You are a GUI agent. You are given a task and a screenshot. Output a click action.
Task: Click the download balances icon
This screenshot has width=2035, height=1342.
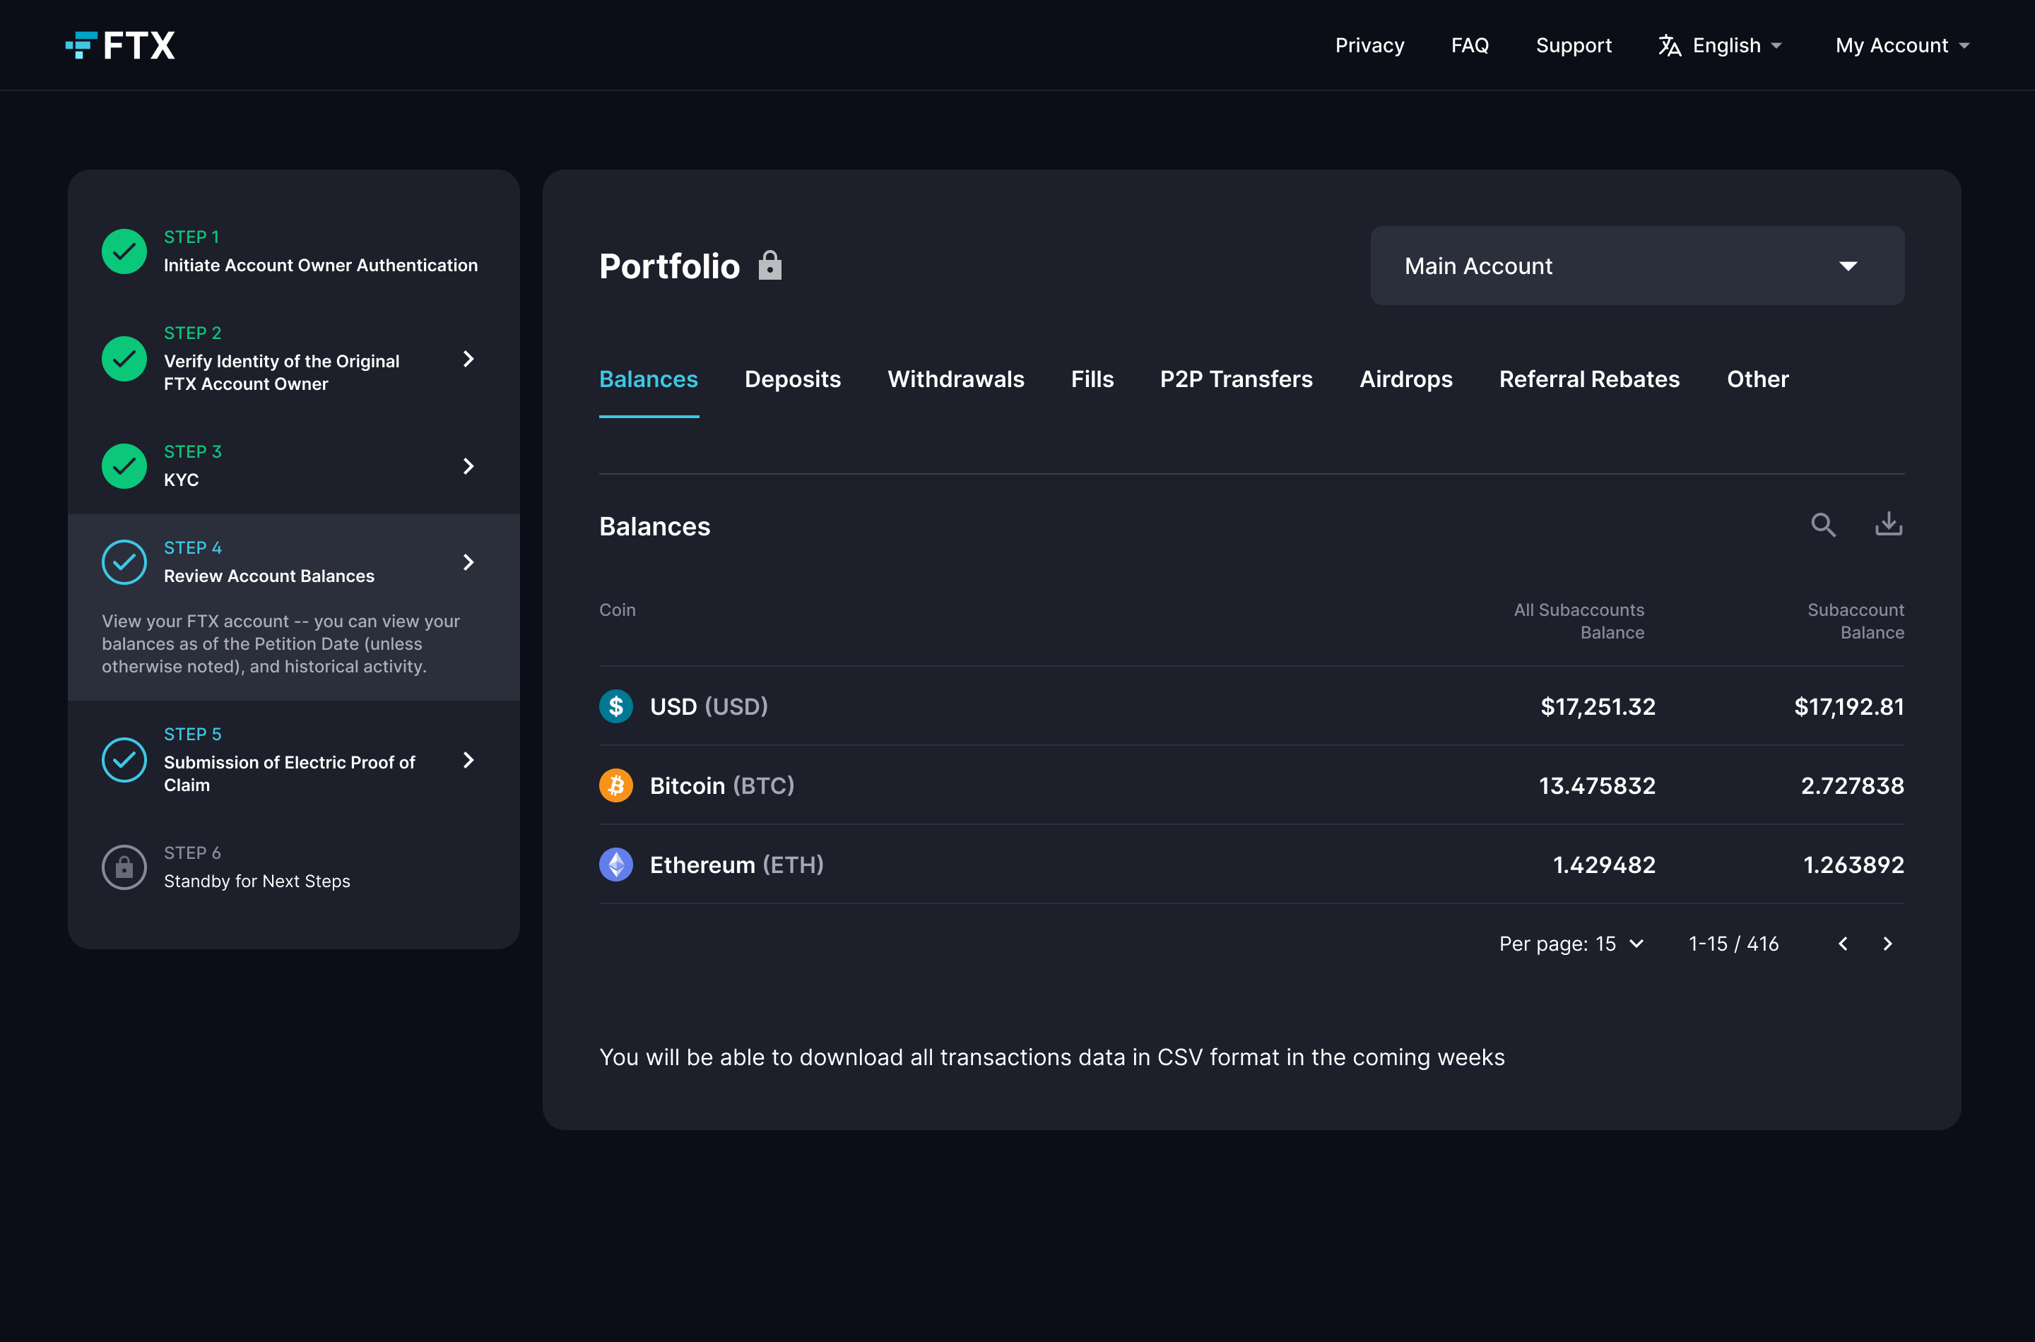[1889, 524]
